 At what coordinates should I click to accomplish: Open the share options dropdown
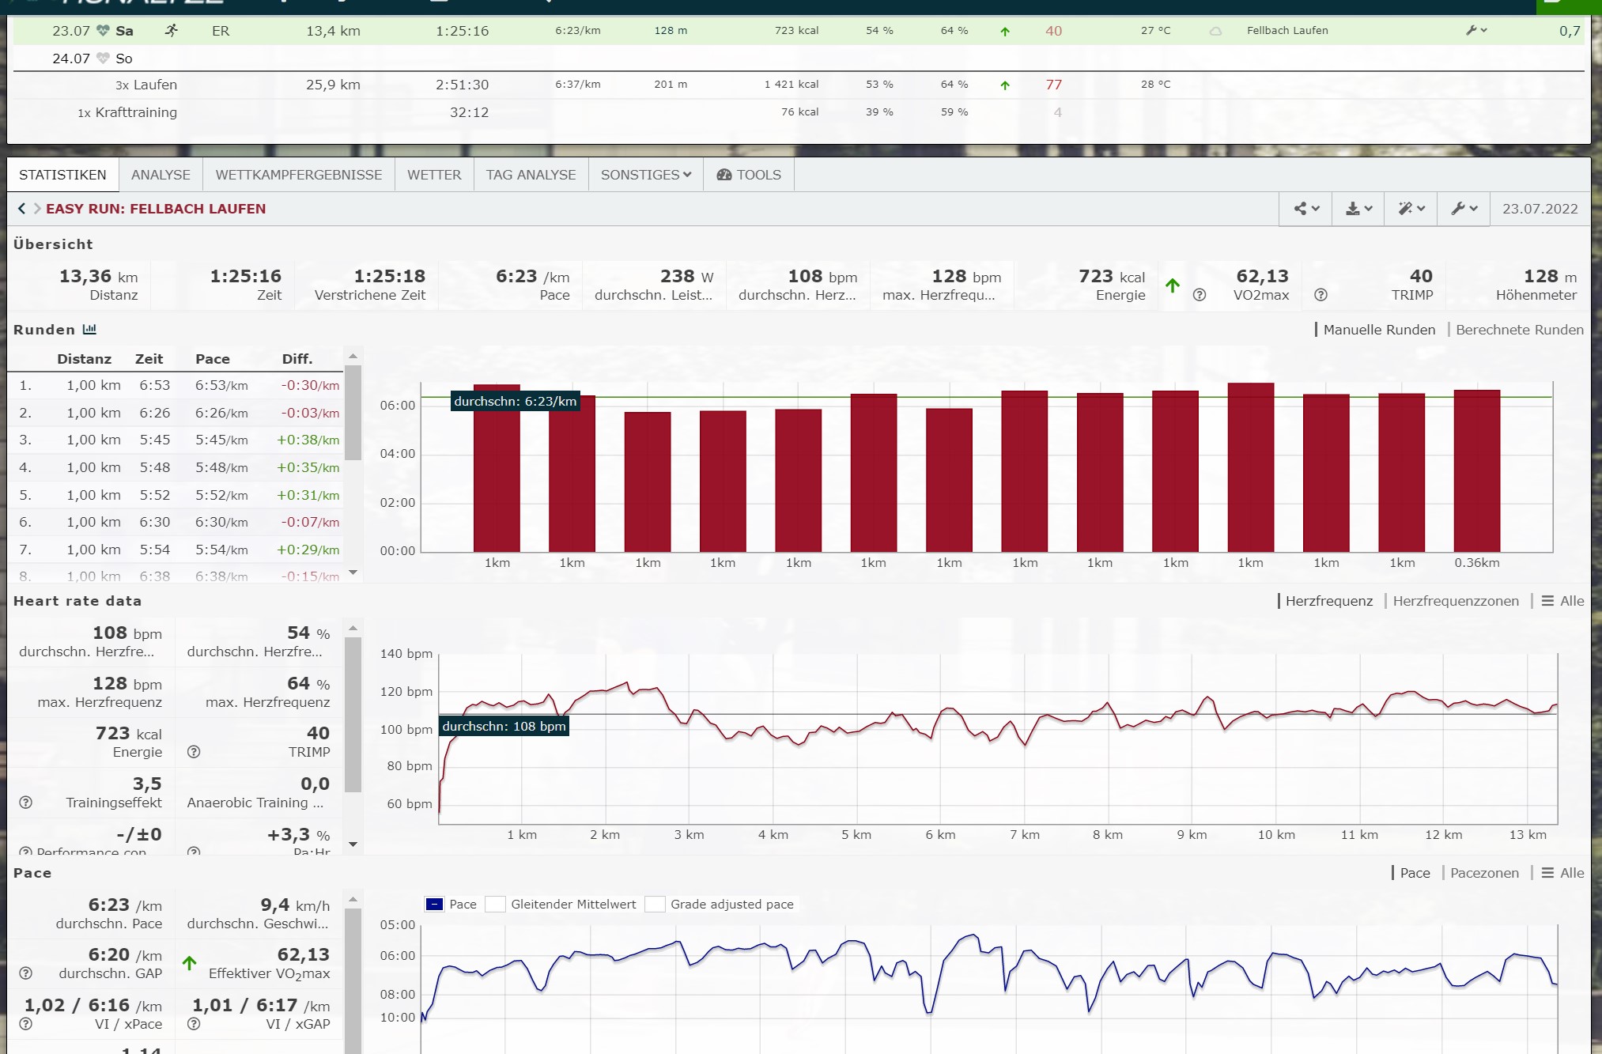coord(1305,209)
